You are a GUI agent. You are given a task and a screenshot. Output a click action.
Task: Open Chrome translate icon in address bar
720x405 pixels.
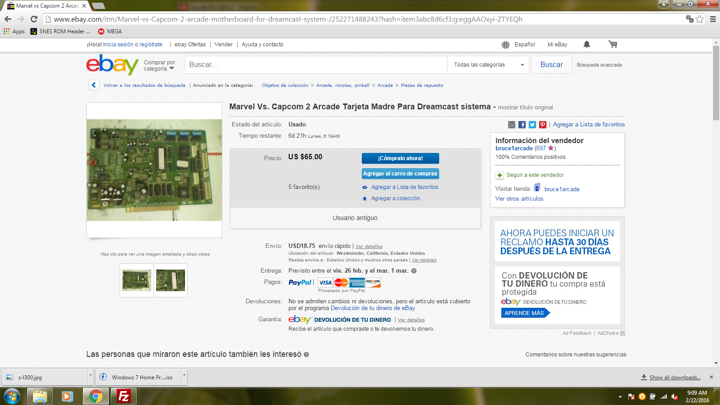click(x=689, y=19)
